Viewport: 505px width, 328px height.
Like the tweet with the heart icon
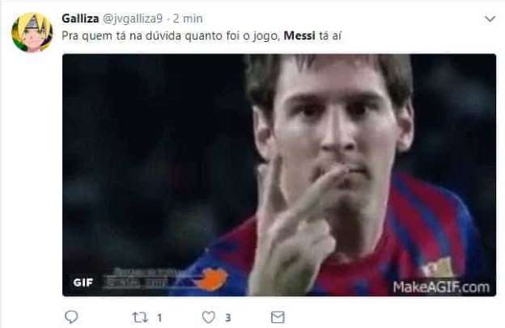pos(208,317)
